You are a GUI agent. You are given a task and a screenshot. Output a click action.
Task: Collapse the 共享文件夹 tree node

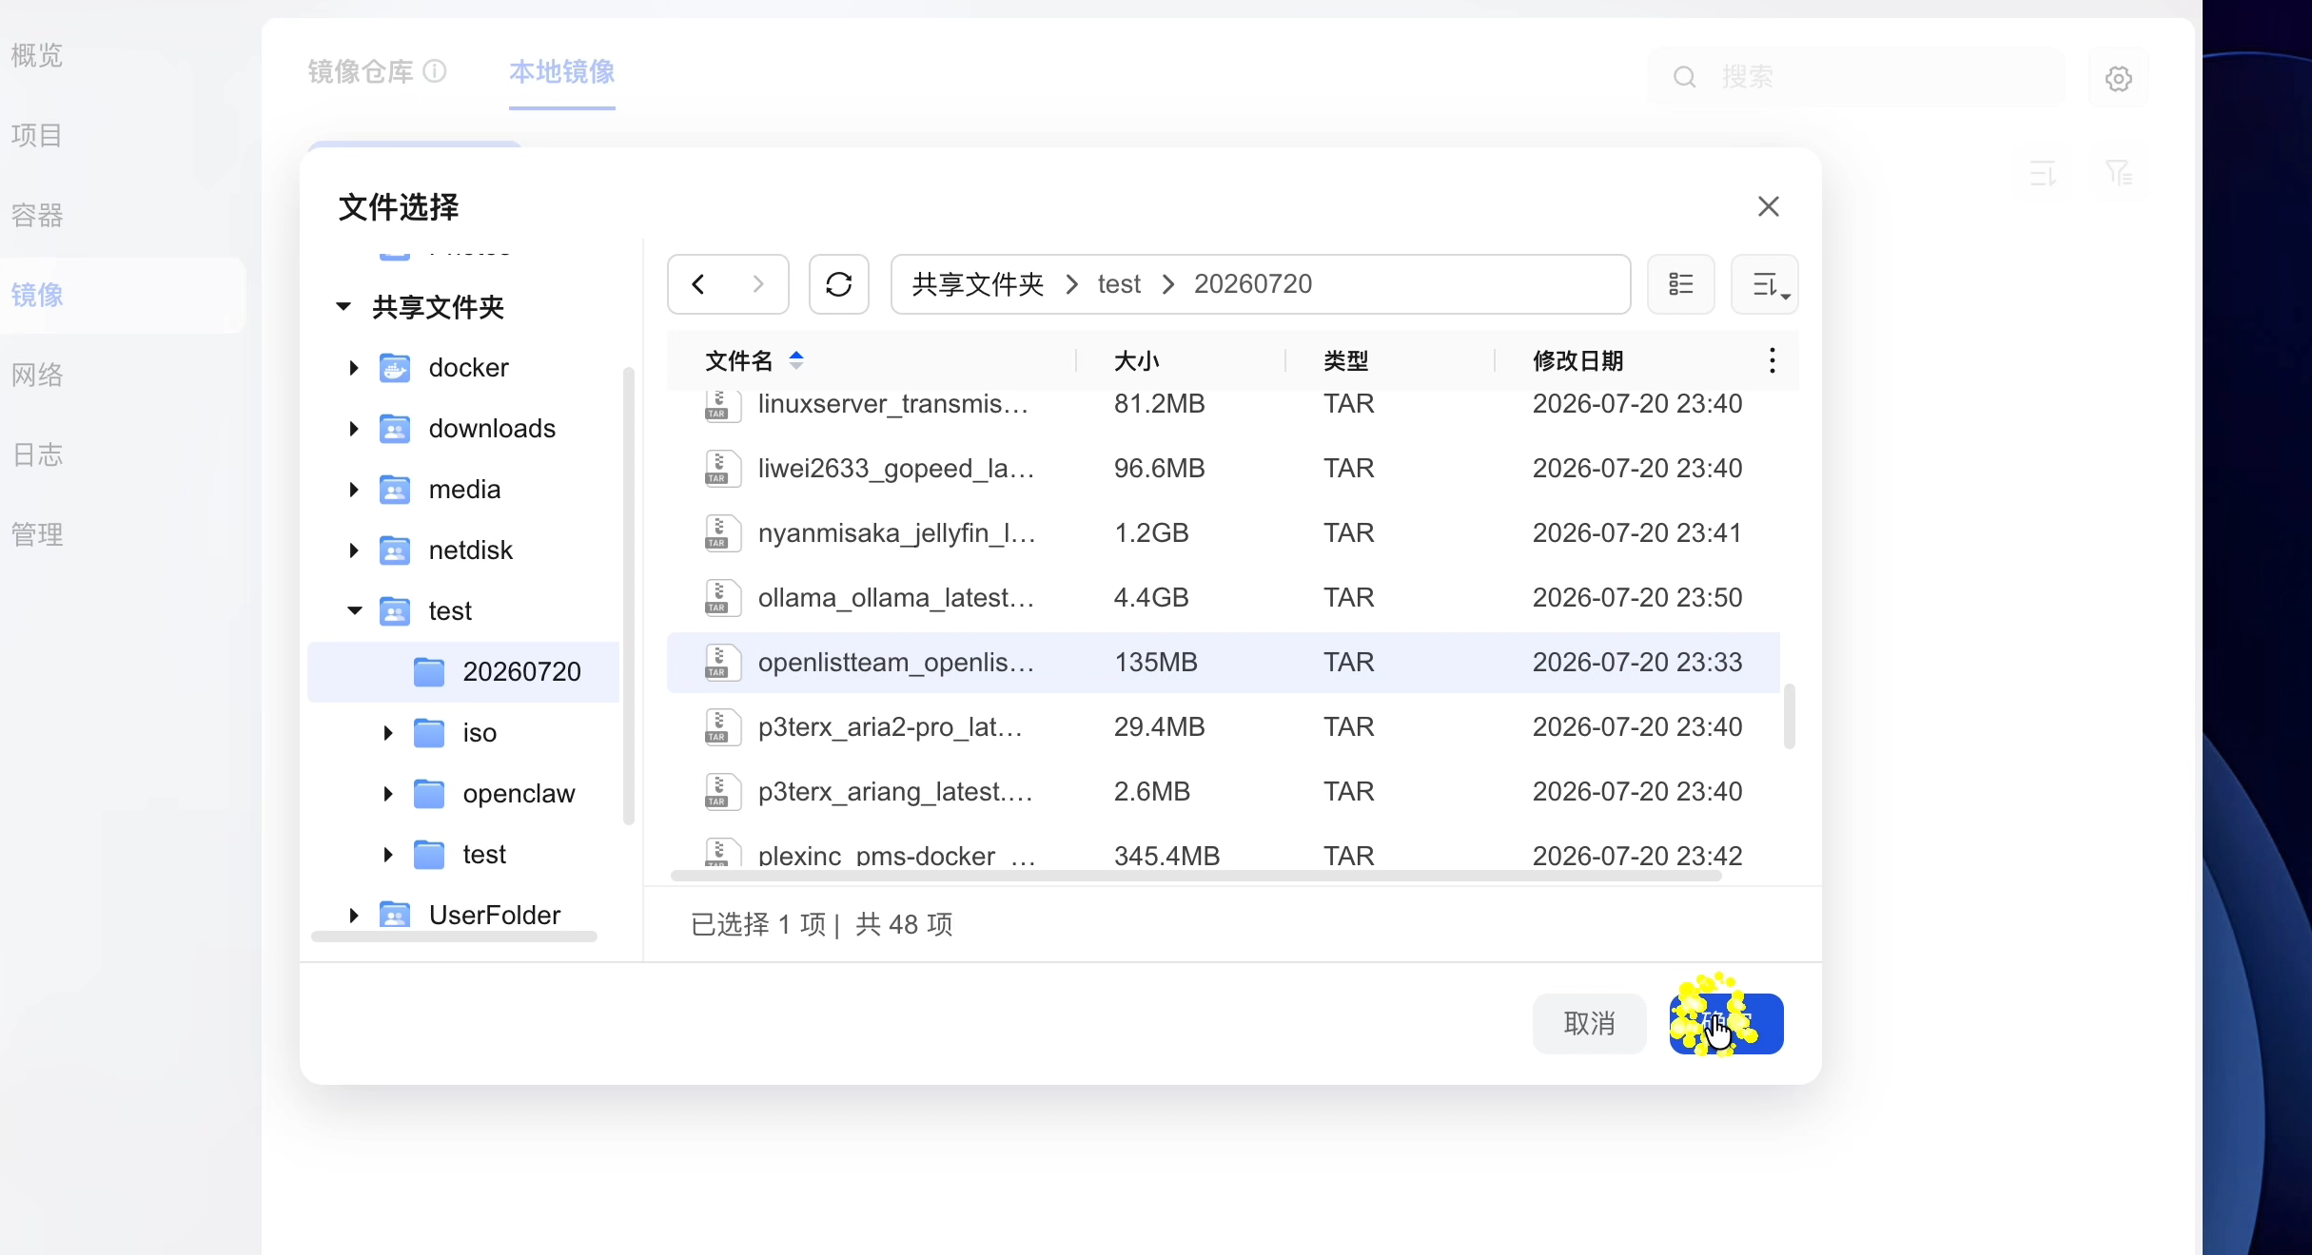coord(343,307)
